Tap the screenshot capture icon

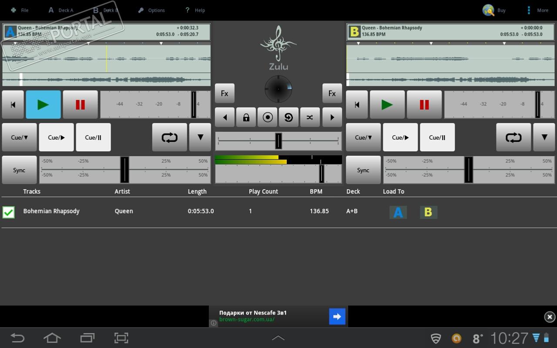(x=121, y=338)
